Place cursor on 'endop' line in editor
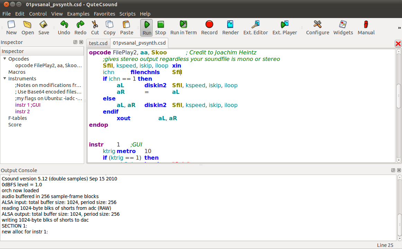The width and height of the screenshot is (402, 249). click(x=99, y=125)
